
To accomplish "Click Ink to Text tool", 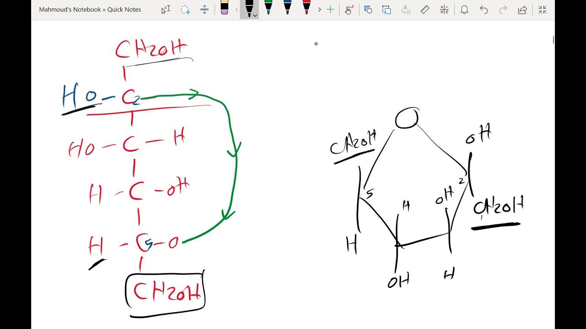I will [x=406, y=9].
